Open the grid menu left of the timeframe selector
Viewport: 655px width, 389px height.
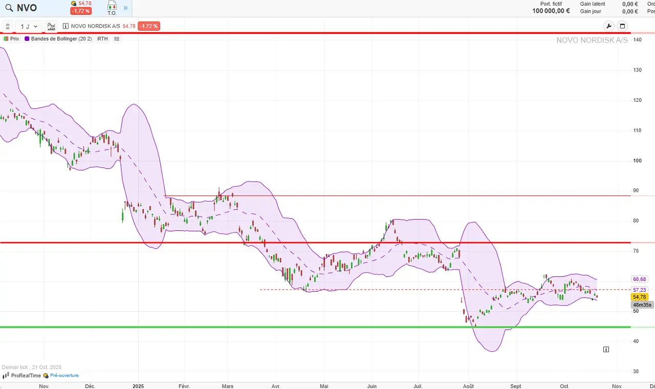[x=8, y=26]
